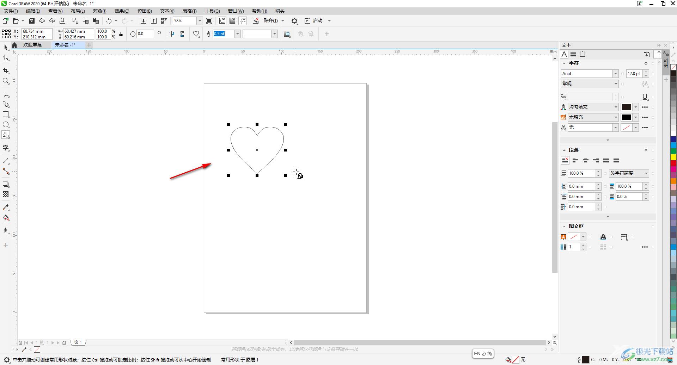
Task: Click the Publish to PDF icon
Action: [x=164, y=21]
